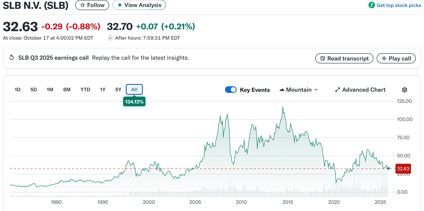This screenshot has height=211, width=424.
Task: Click the green Get top stock picks icon
Action: (372, 5)
